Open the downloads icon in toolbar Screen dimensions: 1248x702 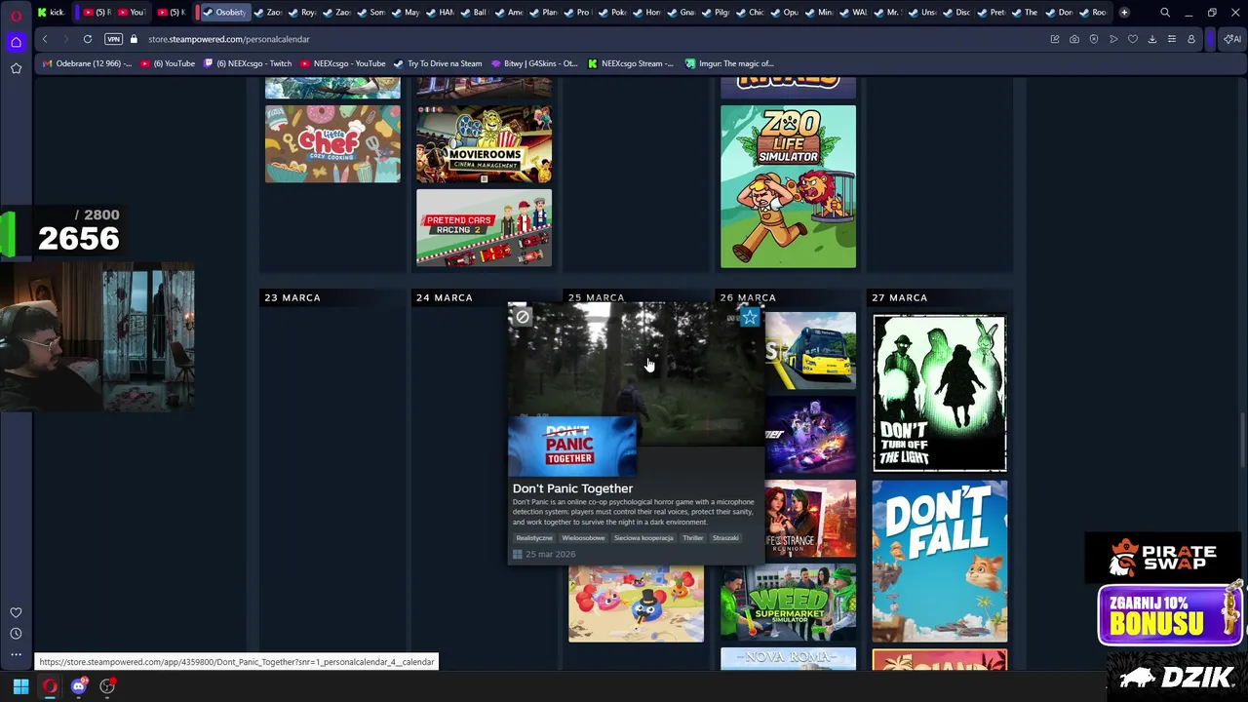point(1152,39)
